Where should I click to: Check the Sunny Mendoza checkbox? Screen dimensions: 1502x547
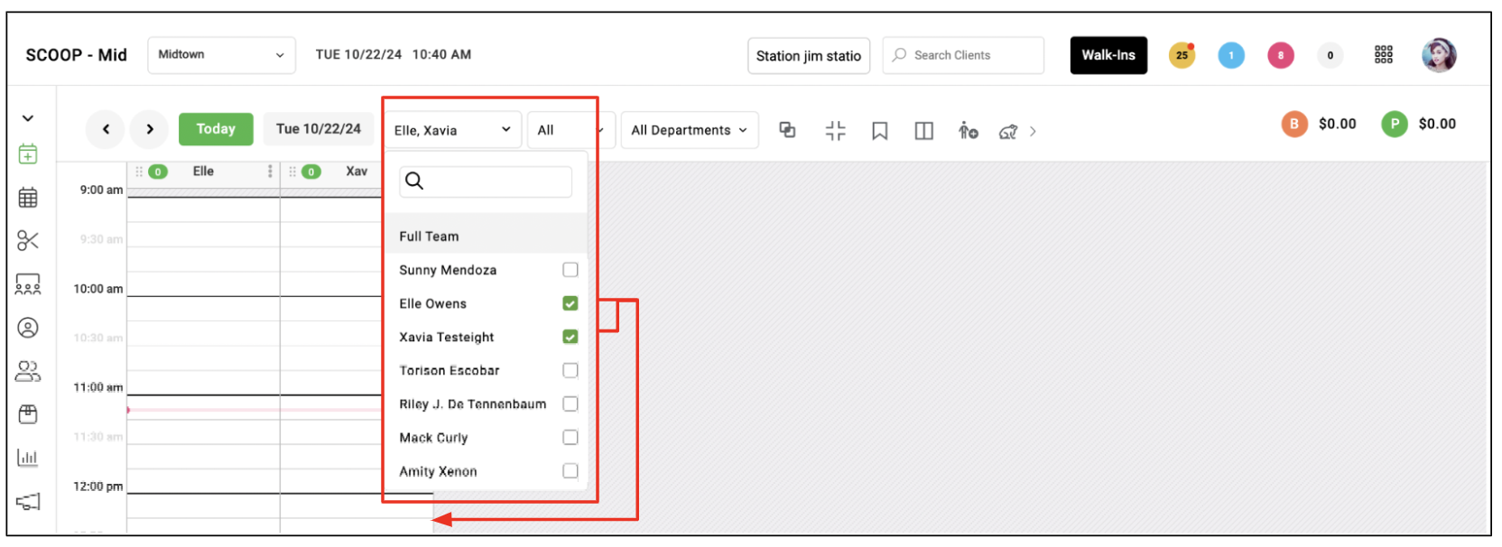click(x=570, y=270)
